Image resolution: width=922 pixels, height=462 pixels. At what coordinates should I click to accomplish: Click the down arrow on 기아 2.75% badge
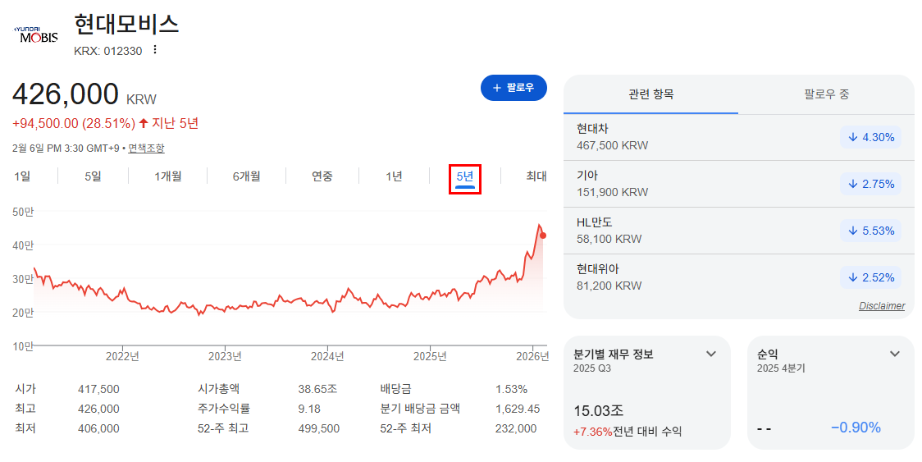852,184
